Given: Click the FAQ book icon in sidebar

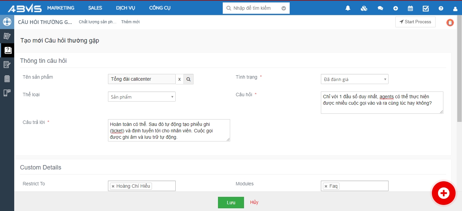Looking at the screenshot, I should (7, 50).
